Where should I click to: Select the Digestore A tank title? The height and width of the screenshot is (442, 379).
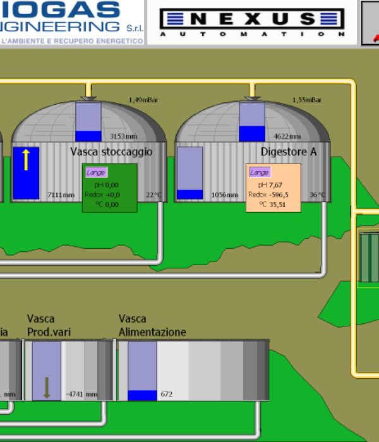289,152
